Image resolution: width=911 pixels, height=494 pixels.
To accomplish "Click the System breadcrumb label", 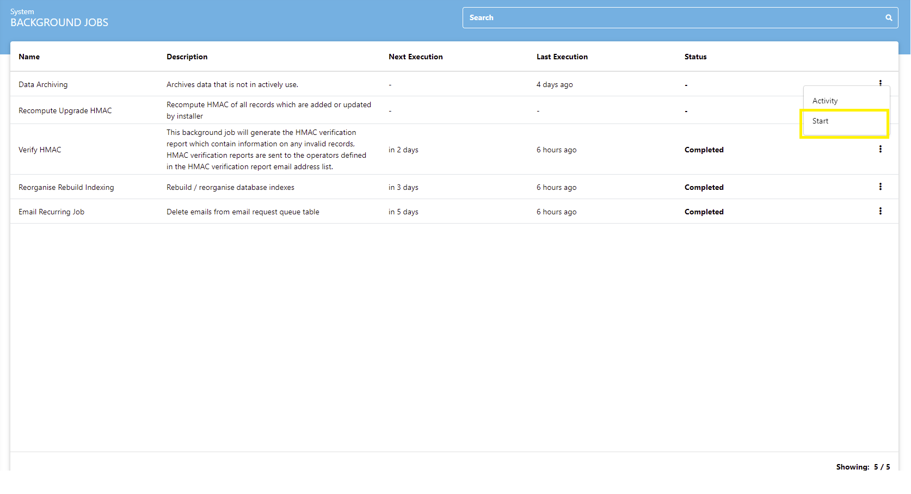I will pos(22,11).
